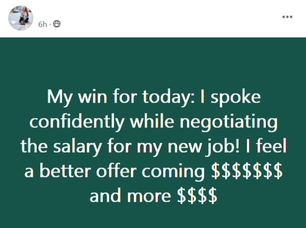The image size is (306, 228).
Task: Select the text "the salary for my"
Action: coord(91,147)
